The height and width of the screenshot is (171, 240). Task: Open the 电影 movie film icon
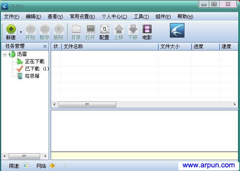click(147, 29)
